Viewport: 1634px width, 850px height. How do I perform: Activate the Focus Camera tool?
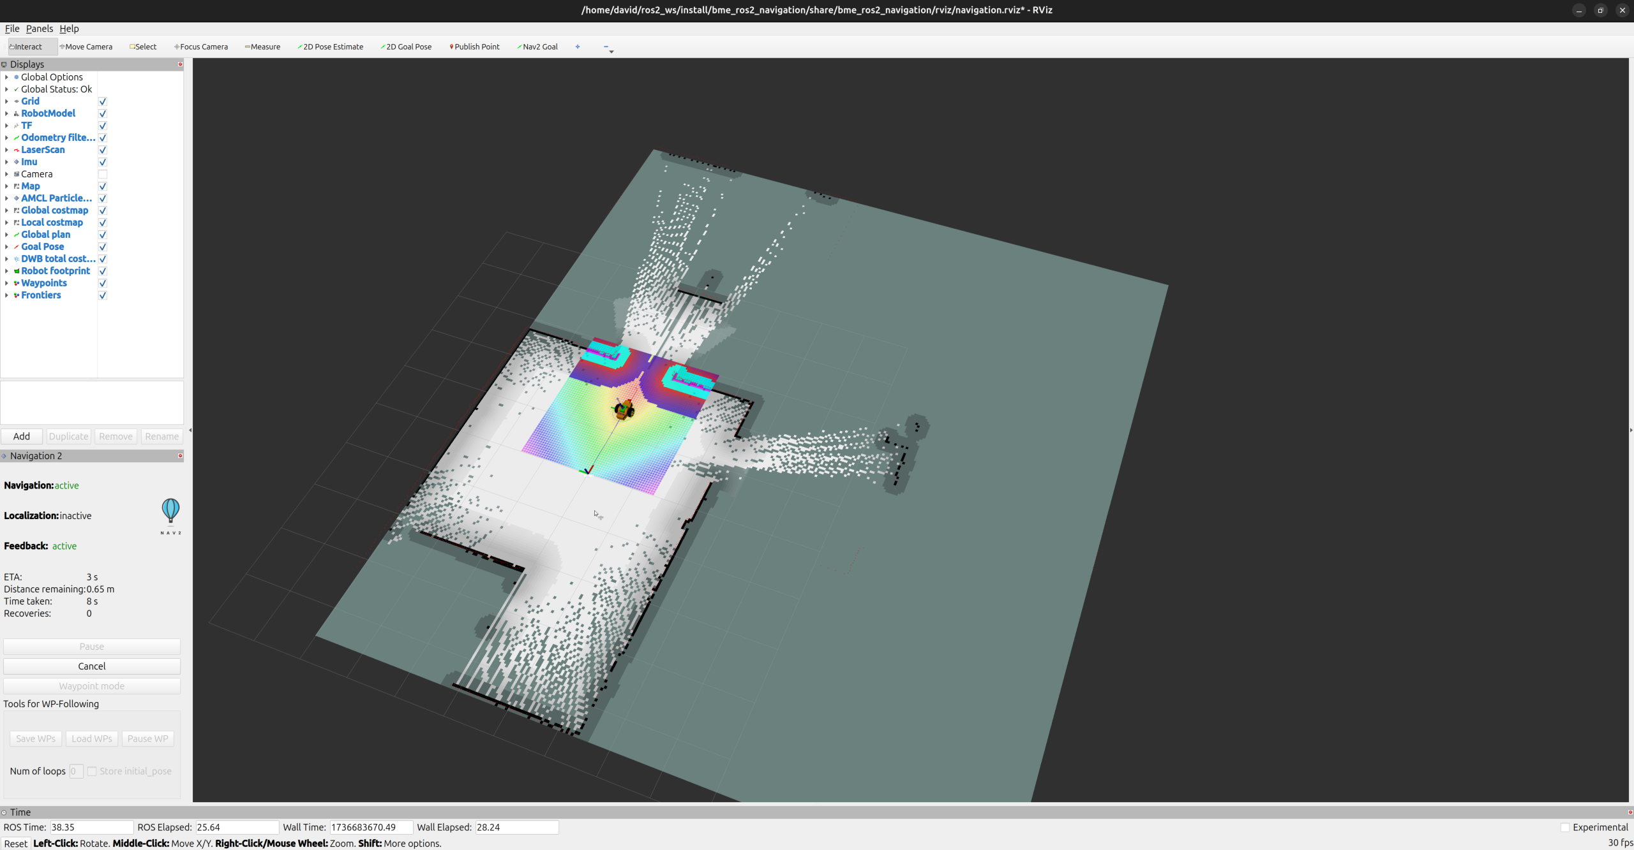tap(201, 47)
